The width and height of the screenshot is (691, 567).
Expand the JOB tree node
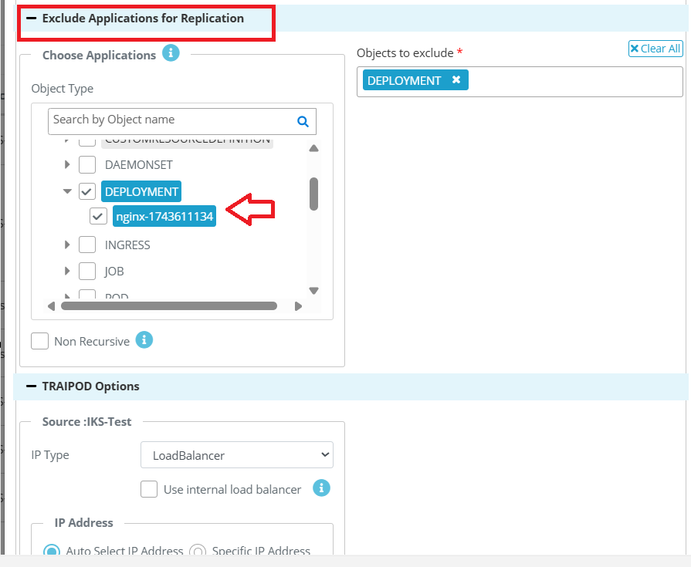point(67,272)
